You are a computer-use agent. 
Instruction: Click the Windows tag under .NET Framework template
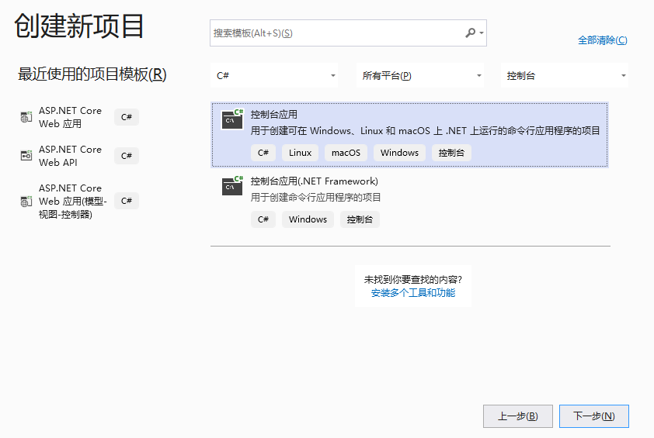[308, 219]
